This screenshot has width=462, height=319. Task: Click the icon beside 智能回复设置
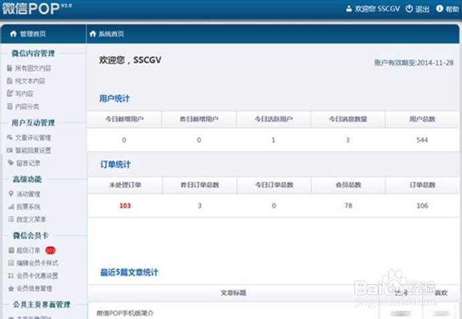point(10,150)
